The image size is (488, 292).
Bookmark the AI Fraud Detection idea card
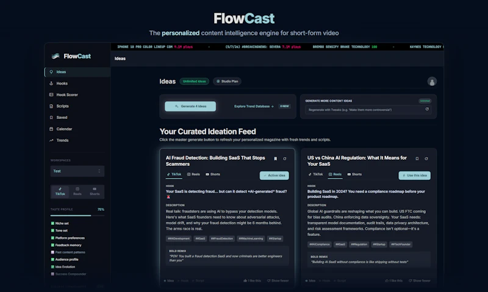tap(276, 158)
